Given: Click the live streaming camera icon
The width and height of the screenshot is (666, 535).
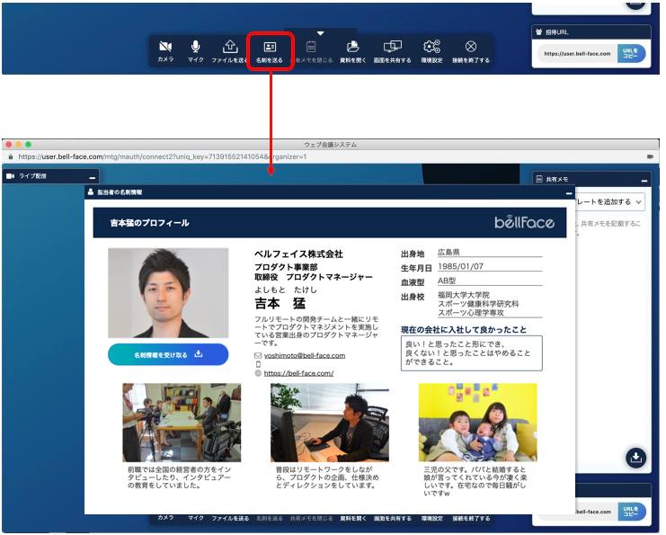Looking at the screenshot, I should pyautogui.click(x=11, y=176).
